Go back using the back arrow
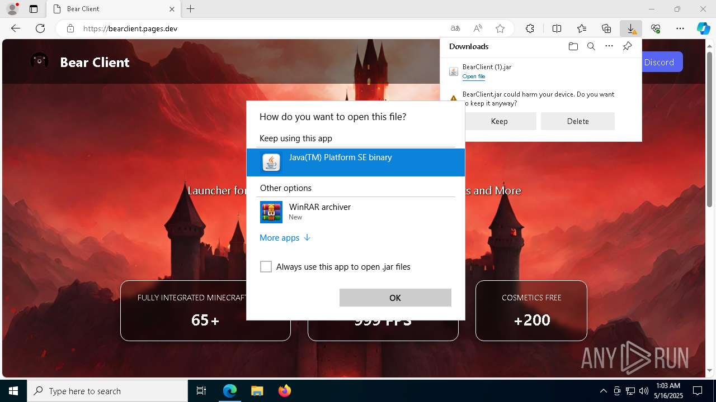 pyautogui.click(x=16, y=28)
